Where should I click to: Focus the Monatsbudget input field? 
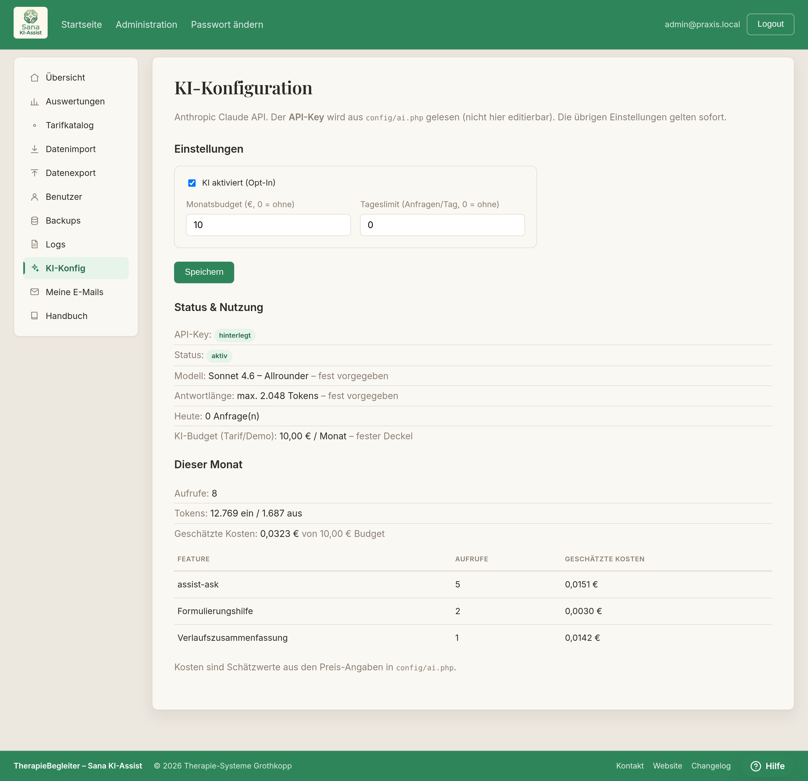[x=268, y=225]
